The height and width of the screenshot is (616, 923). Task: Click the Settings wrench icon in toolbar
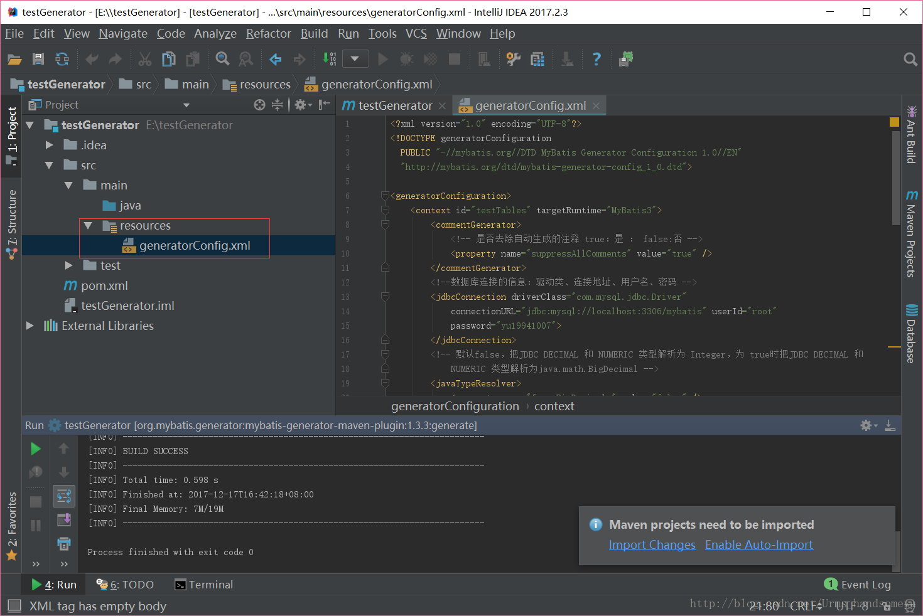514,59
